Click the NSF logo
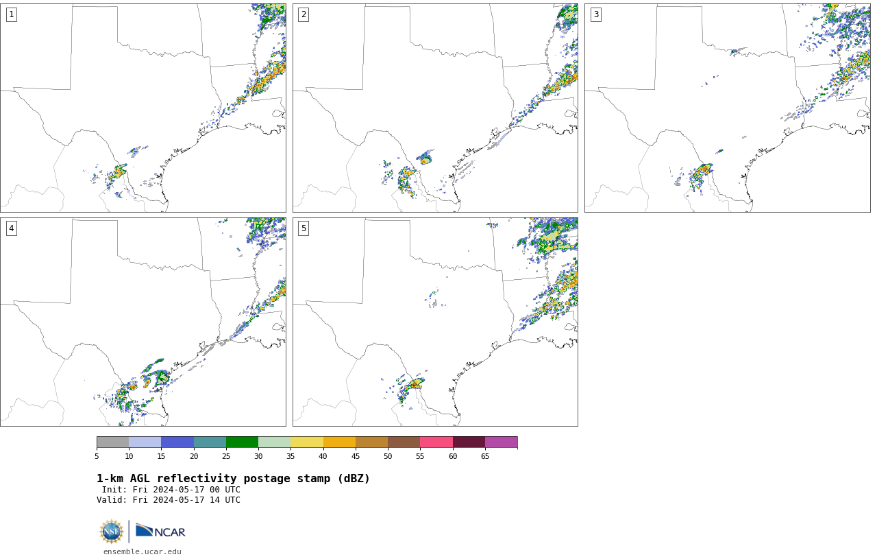Viewport: 877px width, 559px height. tap(112, 532)
